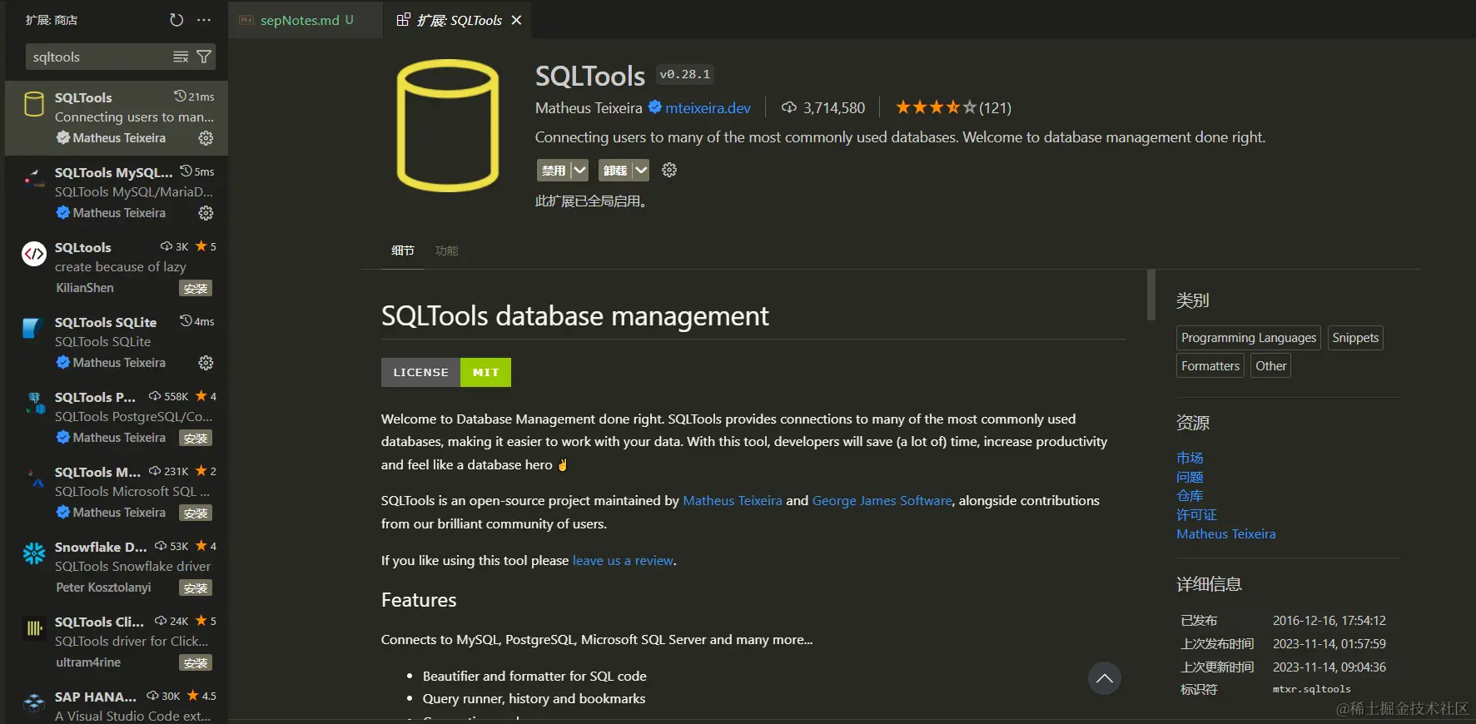This screenshot has height=724, width=1476.
Task: Select the SAP HANA extension icon
Action: 34,703
